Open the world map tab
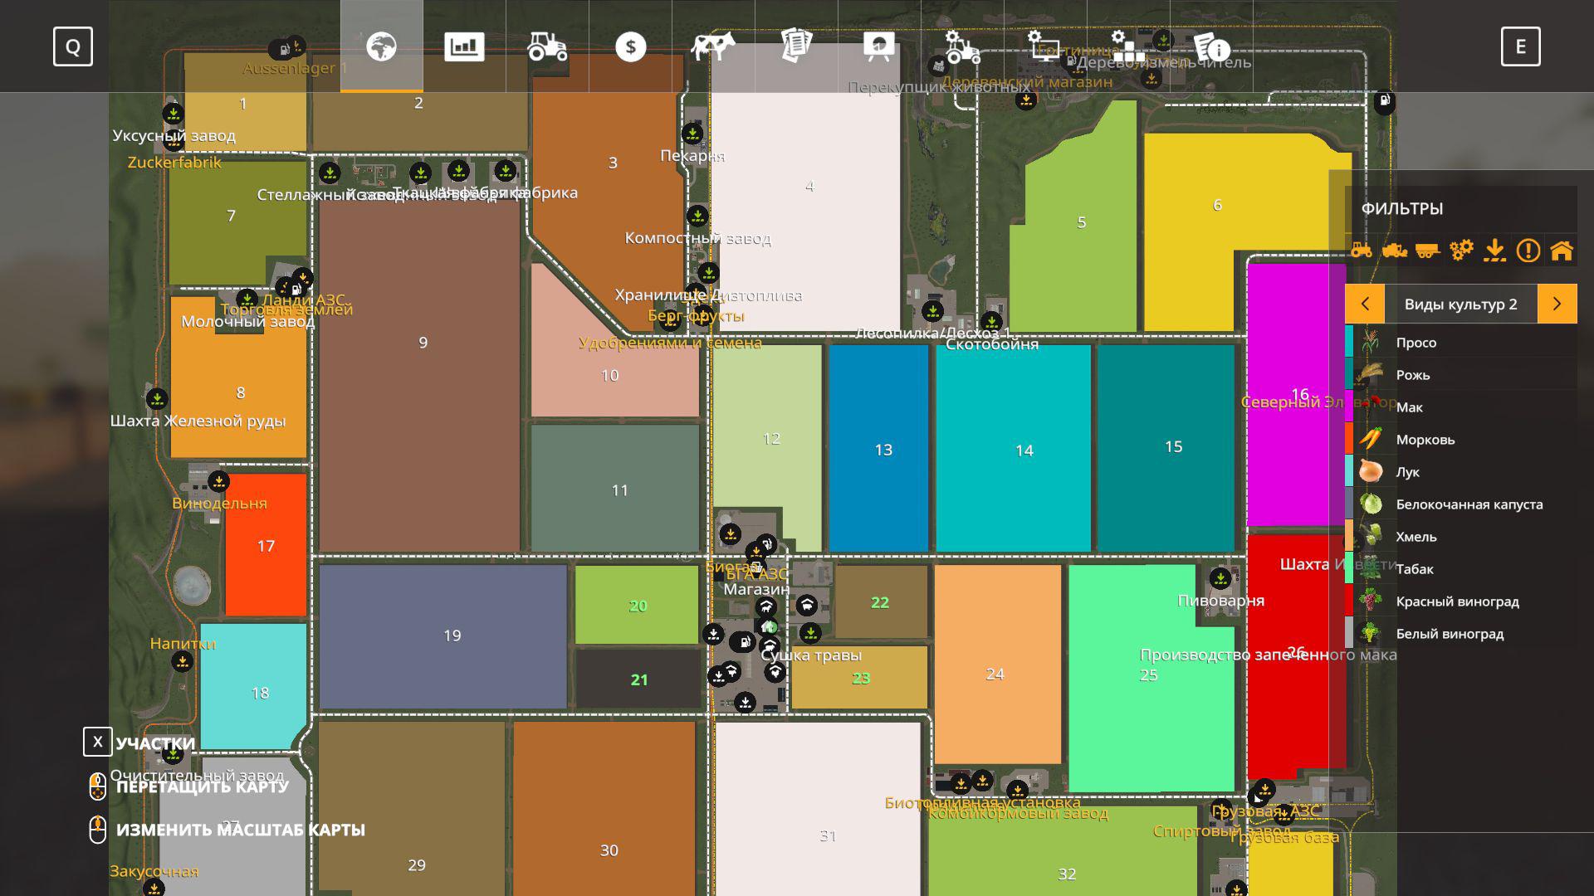Screen dimensions: 1594x896 pyautogui.click(x=381, y=46)
